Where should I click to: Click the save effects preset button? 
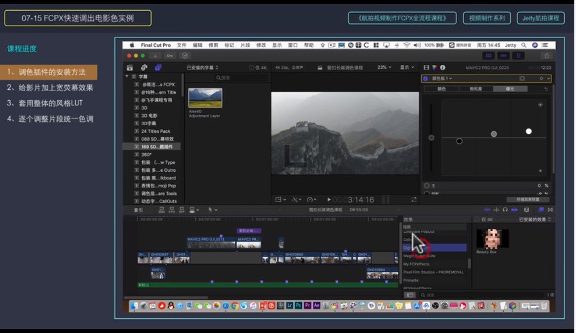[x=528, y=200]
